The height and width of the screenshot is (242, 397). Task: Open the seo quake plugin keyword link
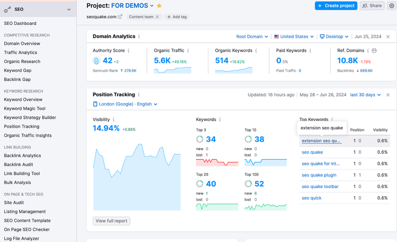pyautogui.click(x=319, y=175)
